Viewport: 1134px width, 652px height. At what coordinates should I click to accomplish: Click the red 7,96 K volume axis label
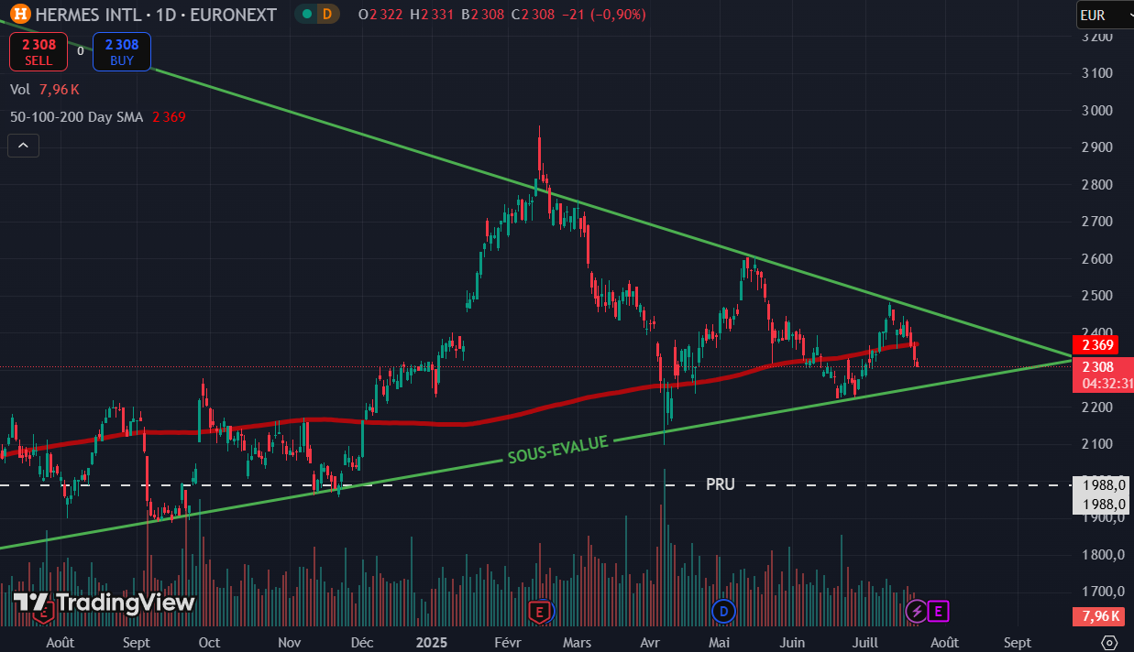1096,615
